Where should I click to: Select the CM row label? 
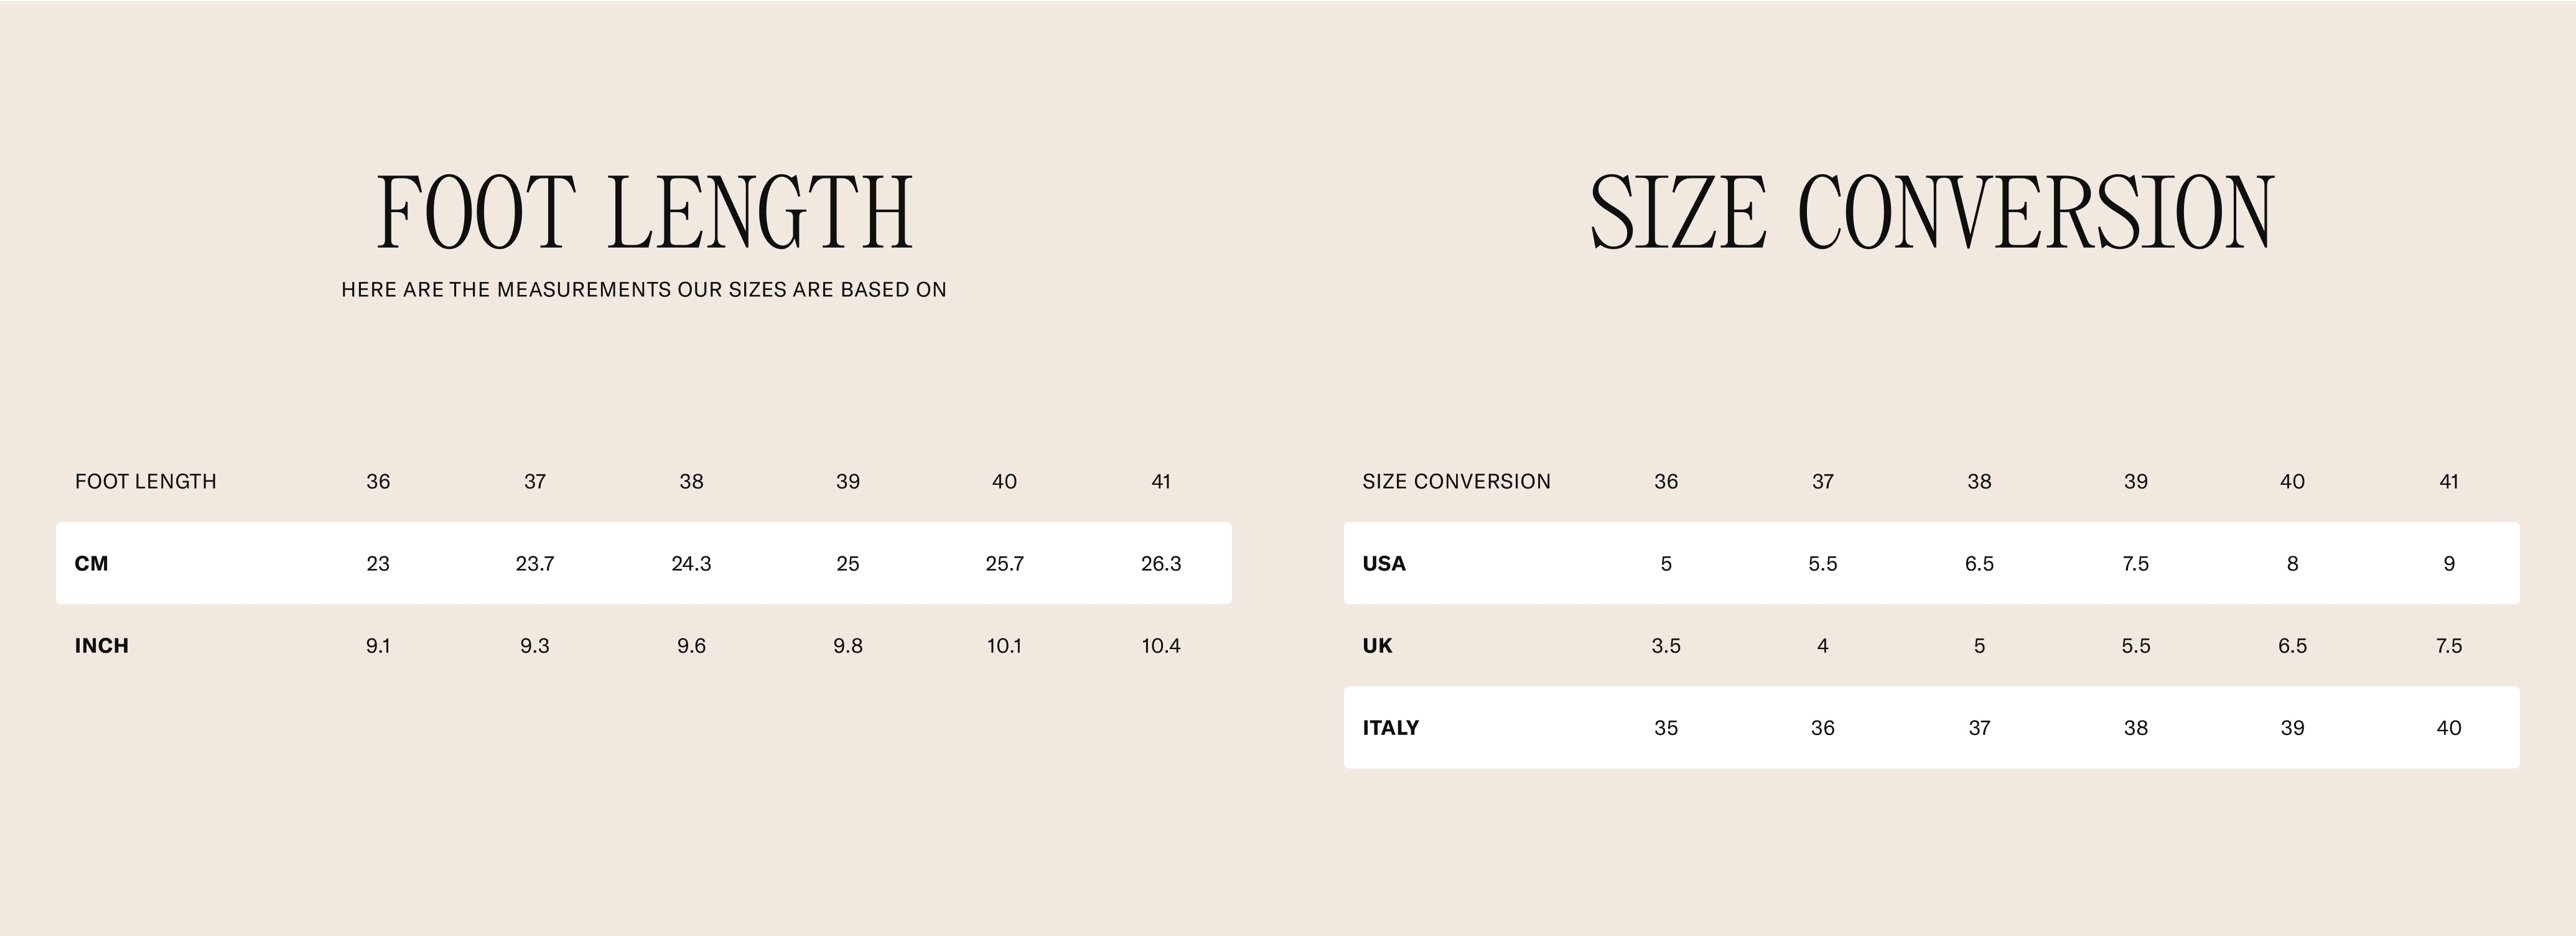point(91,564)
